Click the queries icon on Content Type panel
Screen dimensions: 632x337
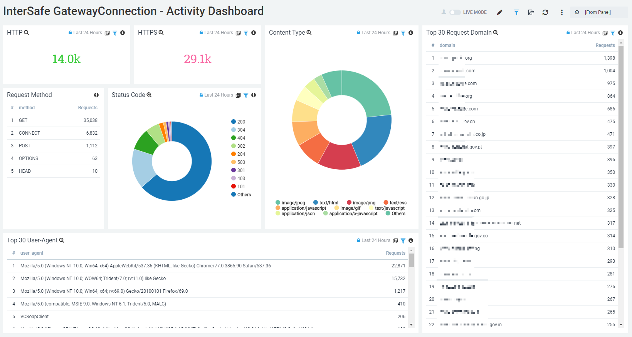395,33
